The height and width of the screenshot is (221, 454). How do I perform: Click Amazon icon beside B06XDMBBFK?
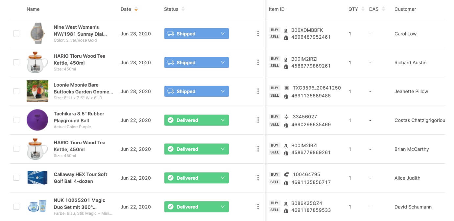point(286,30)
